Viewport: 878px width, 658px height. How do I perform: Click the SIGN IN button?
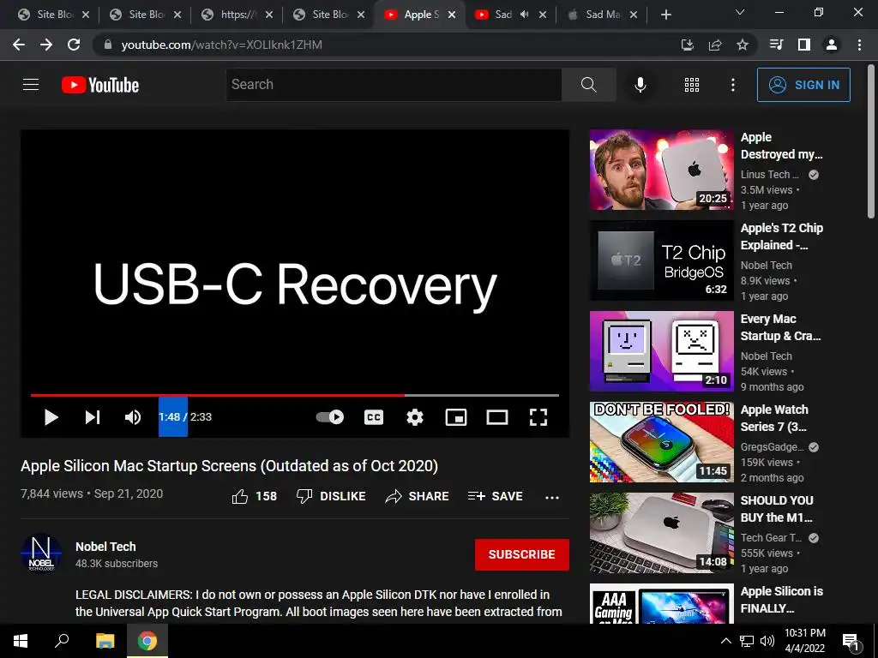coord(803,85)
